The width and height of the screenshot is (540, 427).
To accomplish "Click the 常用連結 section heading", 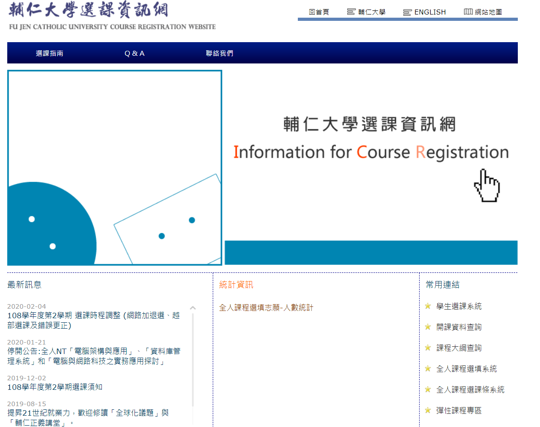I will point(443,285).
